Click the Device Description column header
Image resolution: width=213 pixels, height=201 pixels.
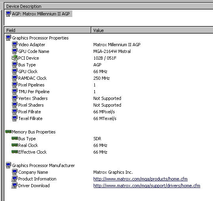point(109,6)
